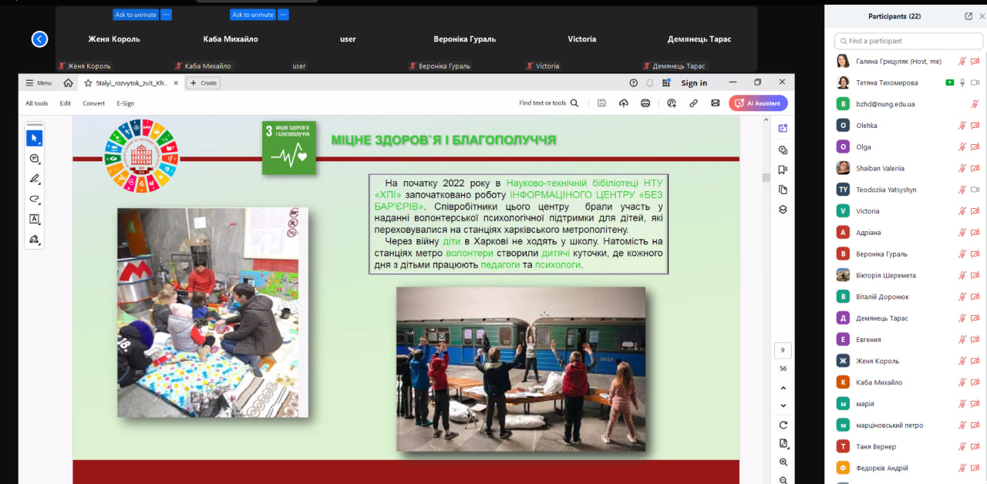Click the email envelope icon
The width and height of the screenshot is (987, 484).
[715, 103]
